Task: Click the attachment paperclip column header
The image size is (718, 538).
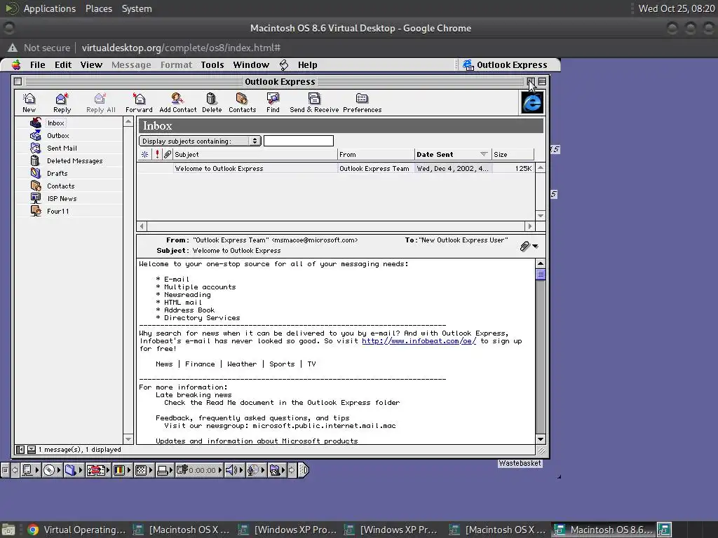Action: point(168,155)
